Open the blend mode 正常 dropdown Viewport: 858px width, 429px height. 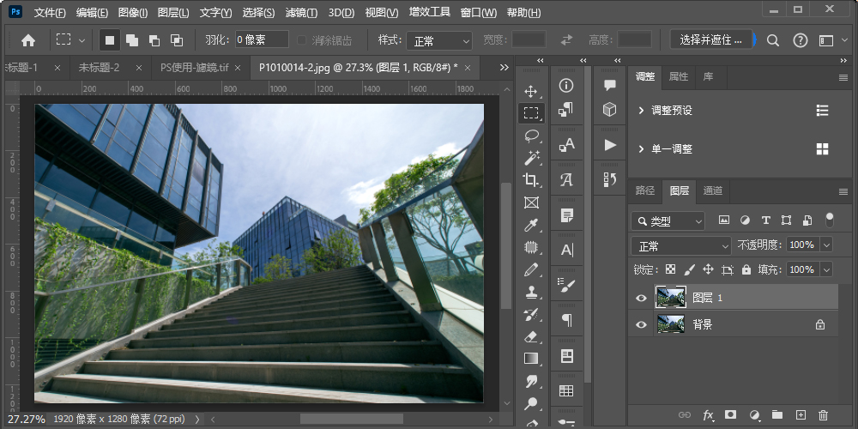pyautogui.click(x=680, y=245)
